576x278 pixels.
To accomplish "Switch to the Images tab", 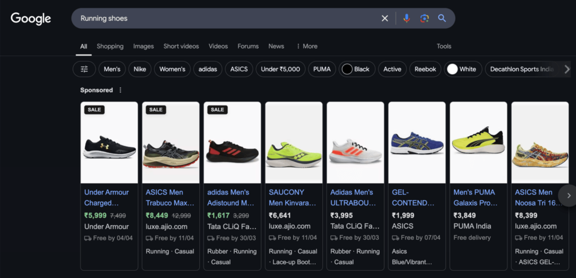I will click(x=143, y=46).
